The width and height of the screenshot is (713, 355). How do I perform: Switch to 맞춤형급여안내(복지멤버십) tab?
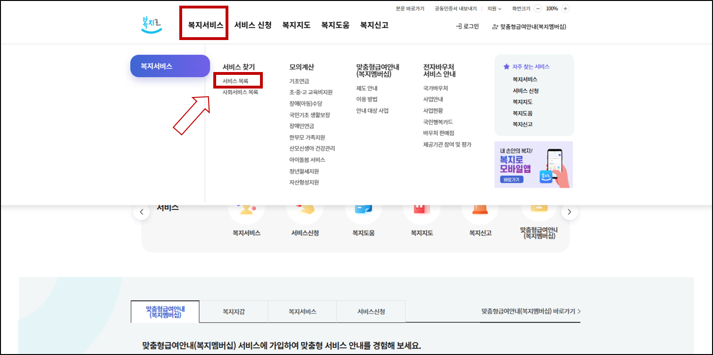tap(165, 312)
